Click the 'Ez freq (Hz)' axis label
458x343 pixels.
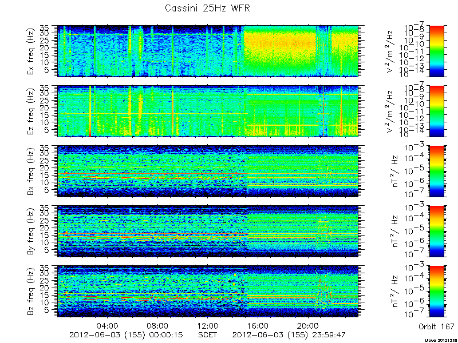coord(31,111)
